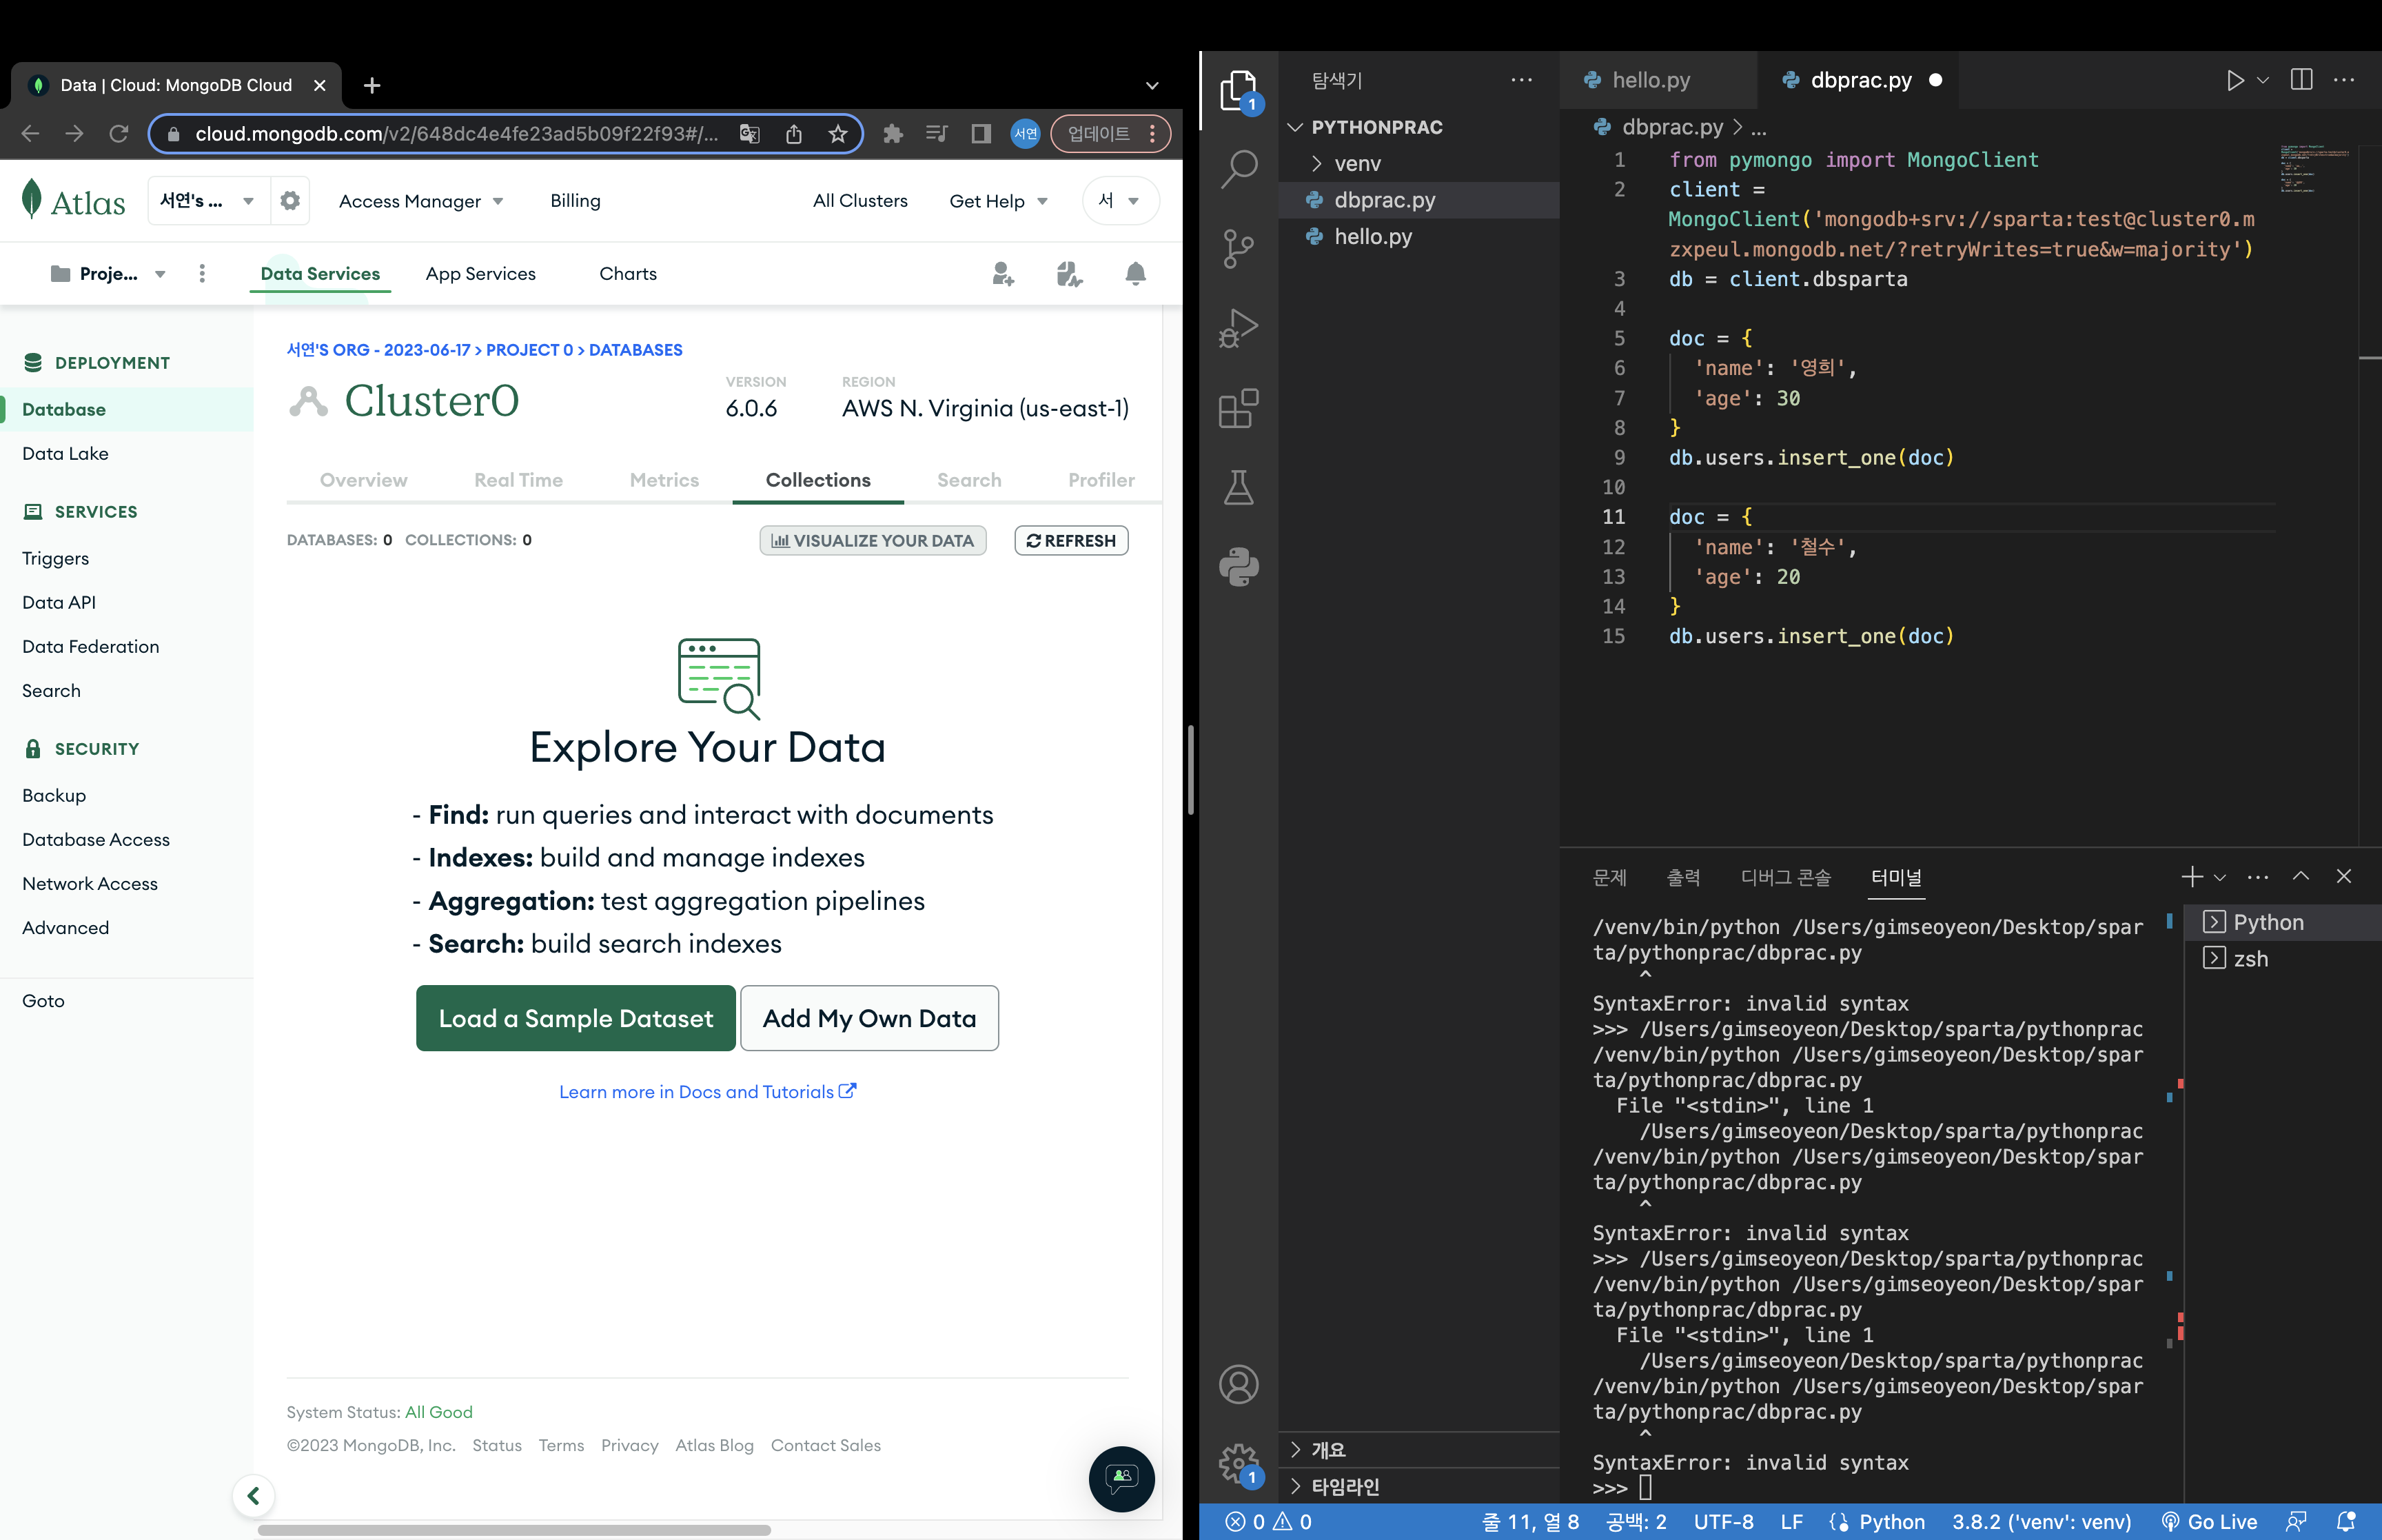Reload the MongoDB Cloud page
The height and width of the screenshot is (1540, 2382).
[x=119, y=134]
